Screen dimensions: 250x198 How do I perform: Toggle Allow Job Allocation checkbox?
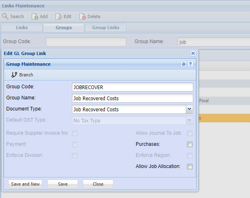coord(190,167)
